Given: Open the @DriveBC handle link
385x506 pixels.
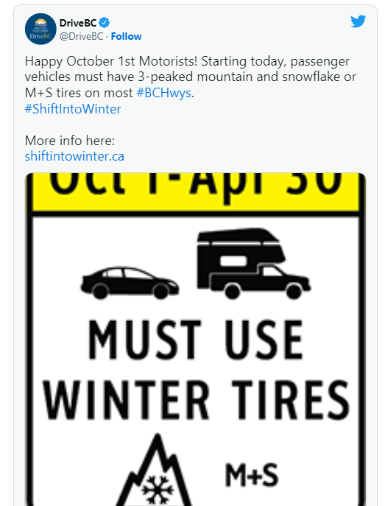Looking at the screenshot, I should [81, 36].
